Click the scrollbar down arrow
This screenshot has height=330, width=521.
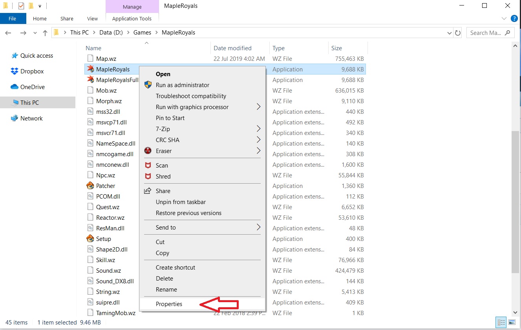point(516,312)
